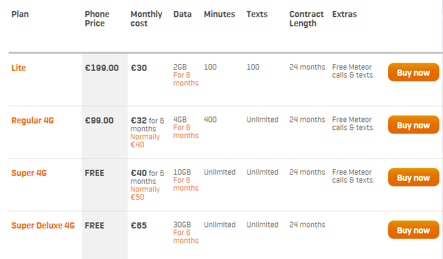
Task: Click the Normally €40 price note
Action: (145, 140)
